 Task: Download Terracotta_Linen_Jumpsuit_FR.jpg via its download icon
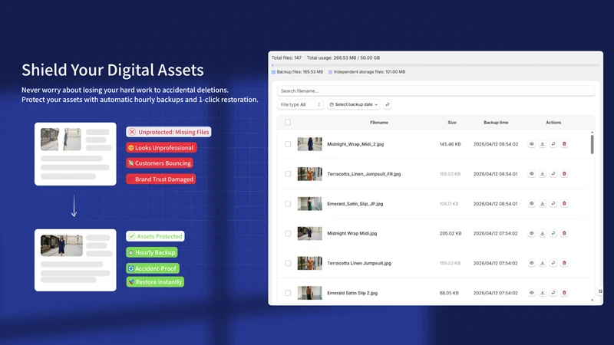[543, 174]
